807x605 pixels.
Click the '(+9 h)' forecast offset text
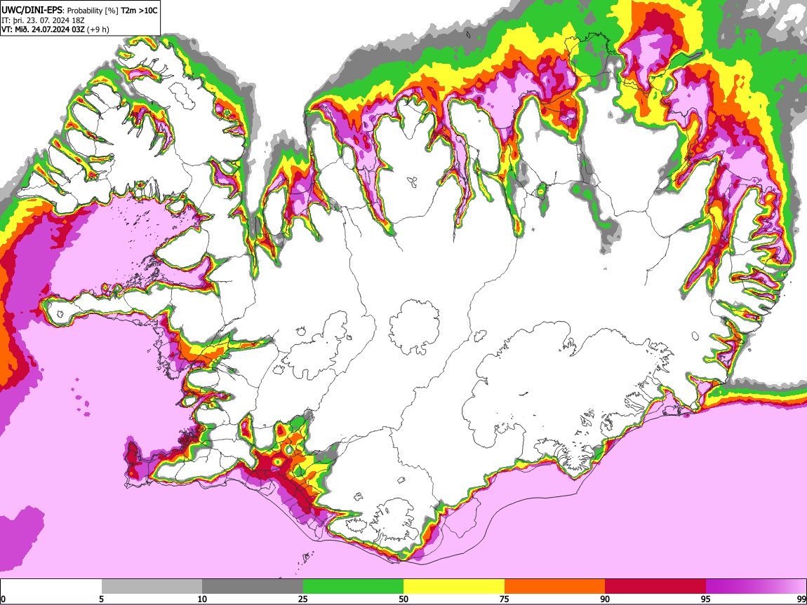98,29
